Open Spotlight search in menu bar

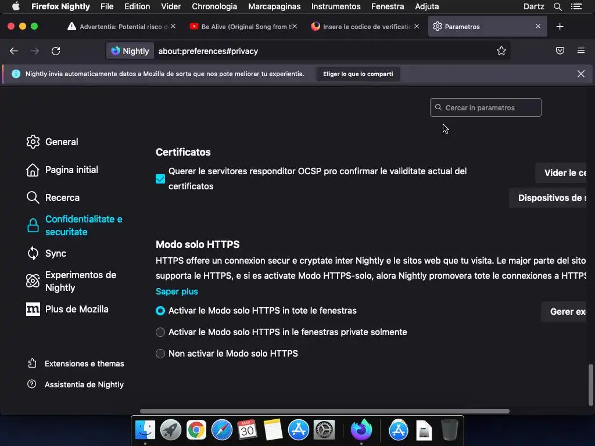click(557, 6)
